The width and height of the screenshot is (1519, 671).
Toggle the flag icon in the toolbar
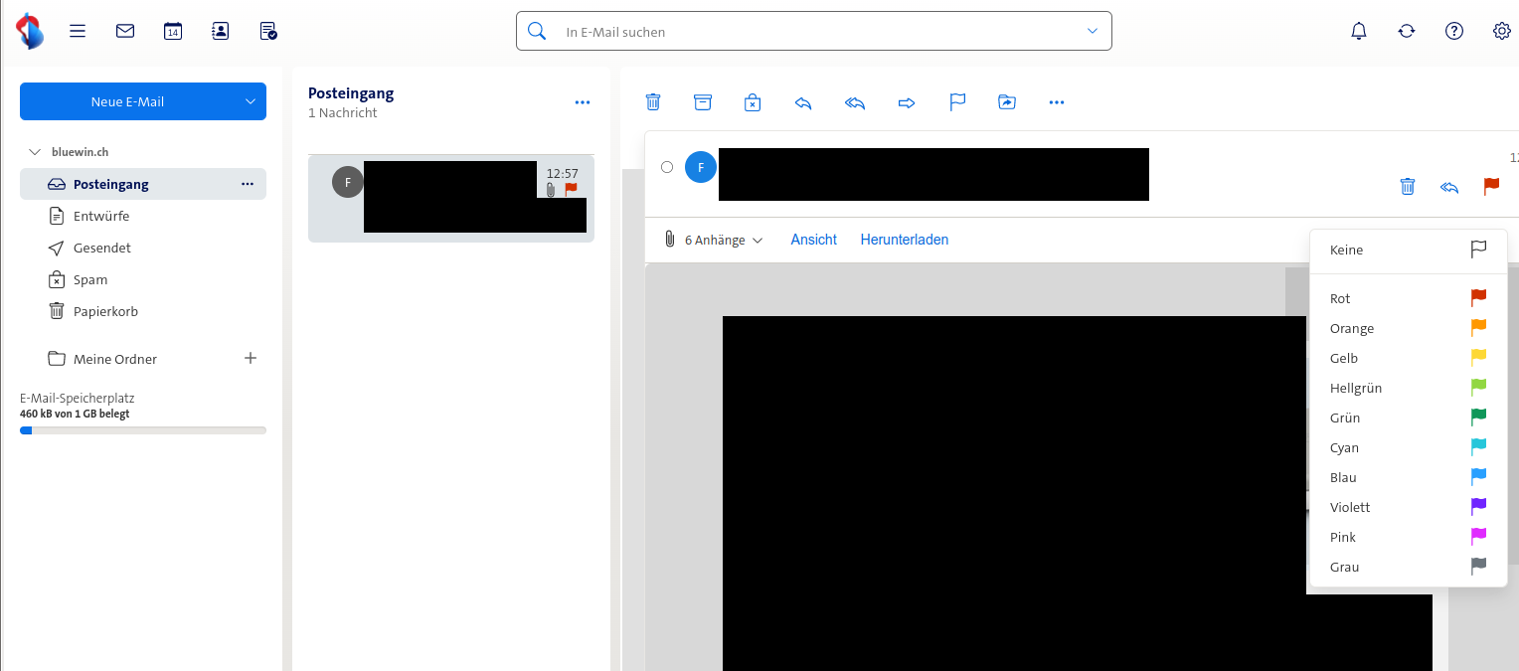point(956,101)
